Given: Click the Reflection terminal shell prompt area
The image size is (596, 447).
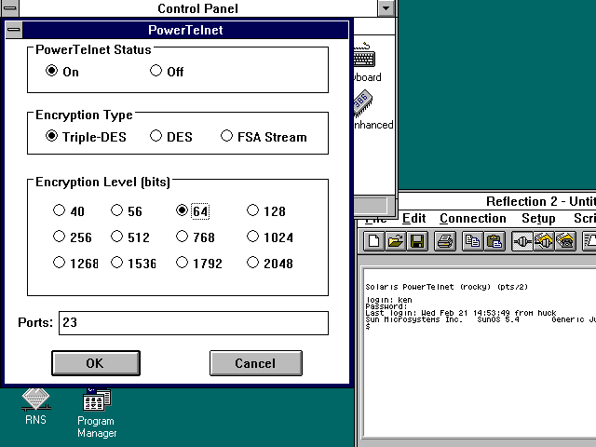Looking at the screenshot, I should tap(368, 326).
